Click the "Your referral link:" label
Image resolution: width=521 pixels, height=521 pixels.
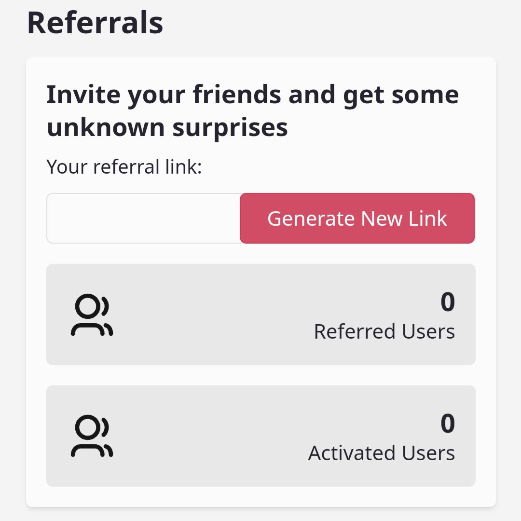[124, 166]
